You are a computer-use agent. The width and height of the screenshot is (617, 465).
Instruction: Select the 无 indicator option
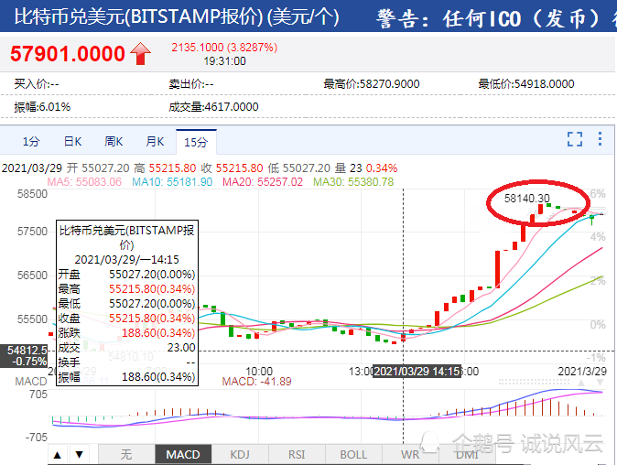(x=126, y=455)
